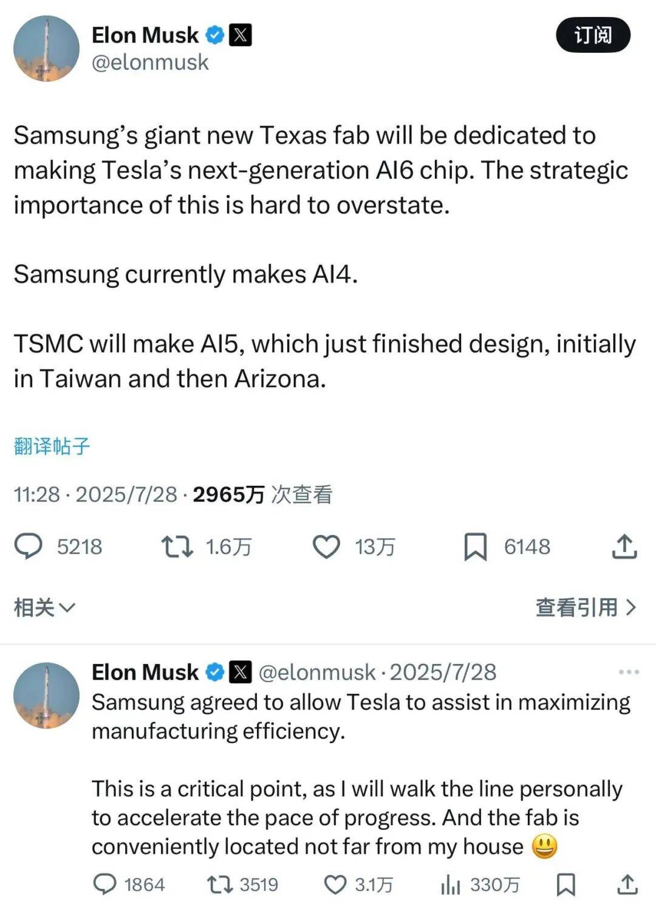Image resolution: width=656 pixels, height=915 pixels.
Task: Open reply on second post with 1864 replies
Action: [x=105, y=884]
